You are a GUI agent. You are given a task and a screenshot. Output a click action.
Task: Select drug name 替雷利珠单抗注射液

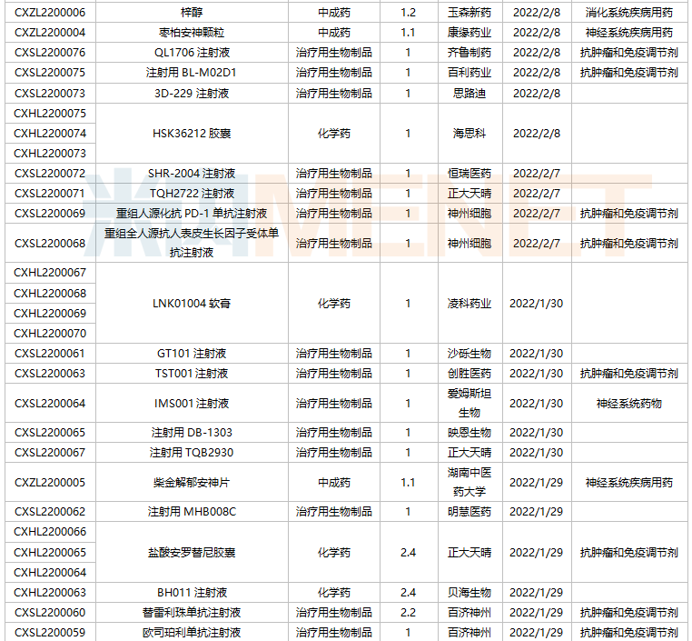coord(192,613)
